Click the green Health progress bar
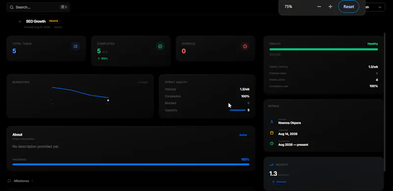Viewport: 393px width, 191px height. coord(324,49)
